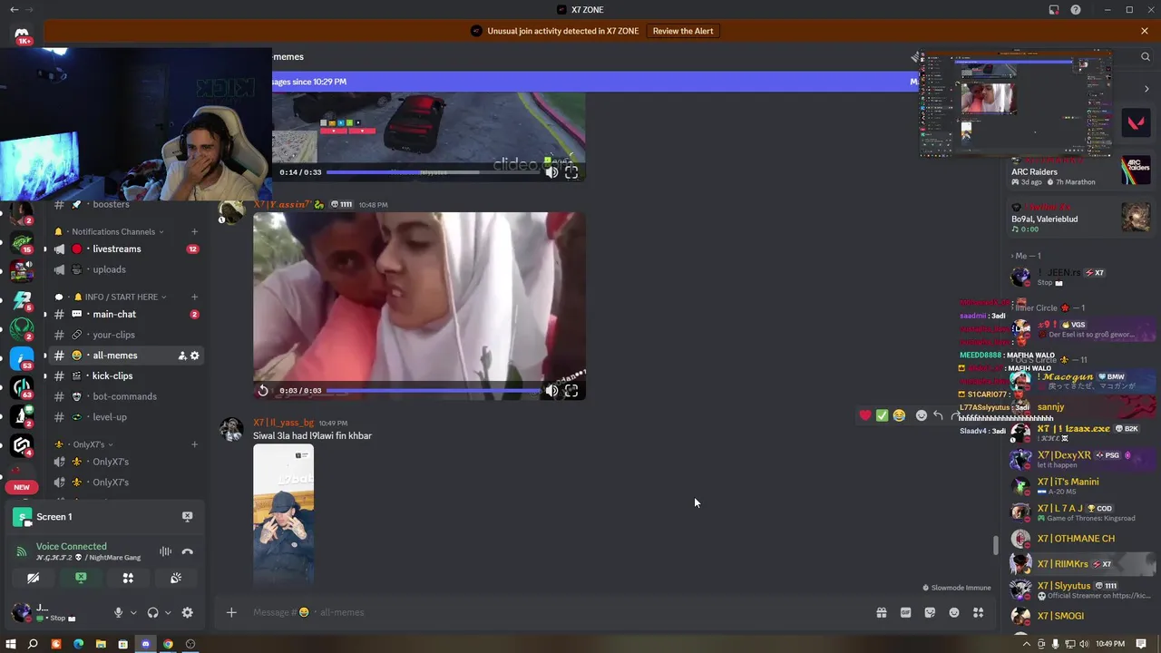Open the main-chat channel

point(114,314)
